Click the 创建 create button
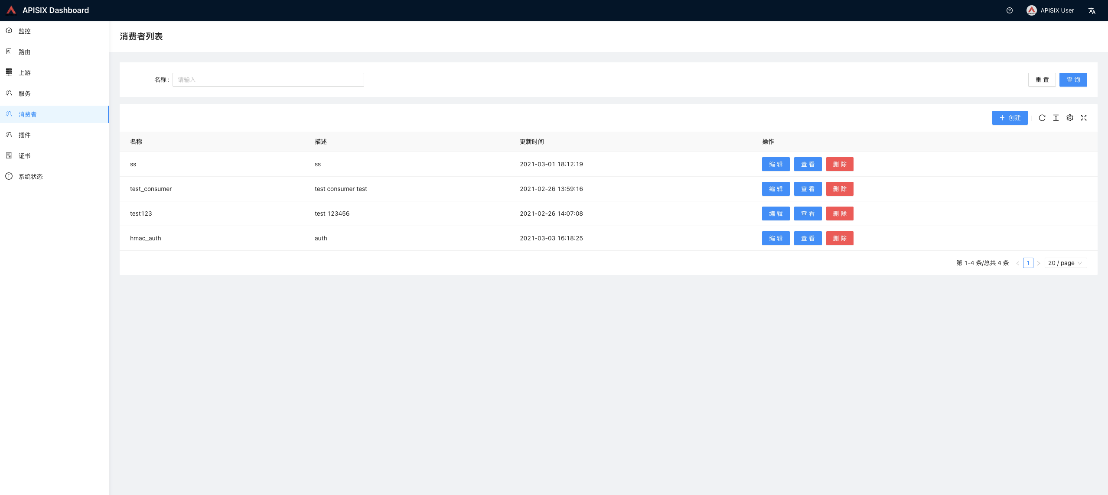Screen dimensions: 1108x495 1010,118
